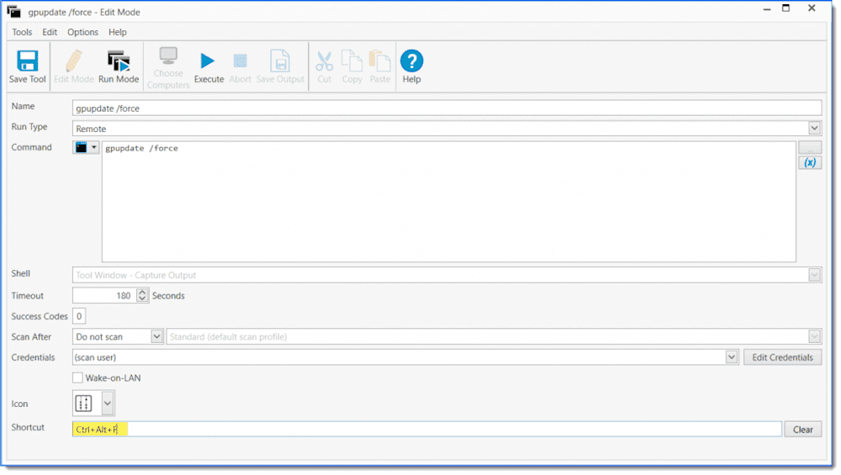The image size is (841, 475).
Task: Expand the Shell dropdown
Action: [814, 275]
